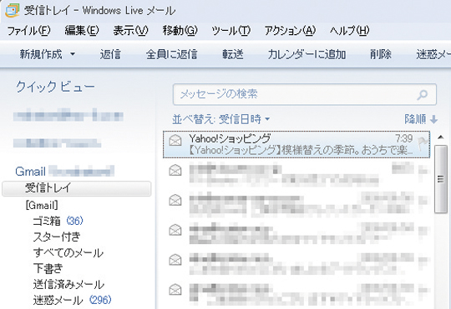Open the ヘルプ(H) menu
This screenshot has height=309, width=451.
349,30
